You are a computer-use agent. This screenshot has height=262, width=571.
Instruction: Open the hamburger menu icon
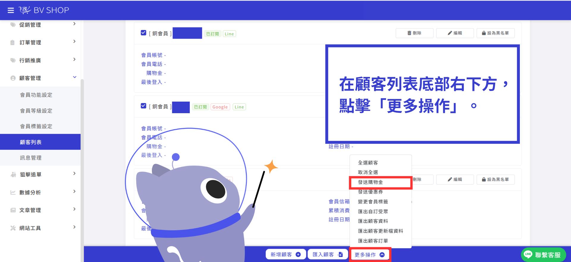point(11,10)
